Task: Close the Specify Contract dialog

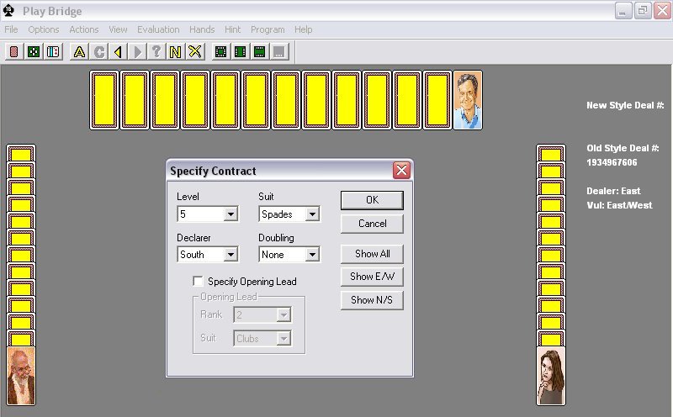Action: pyautogui.click(x=401, y=171)
